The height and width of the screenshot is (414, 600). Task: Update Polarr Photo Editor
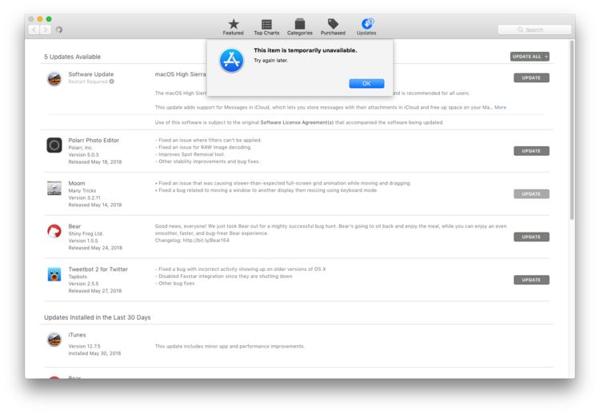531,150
